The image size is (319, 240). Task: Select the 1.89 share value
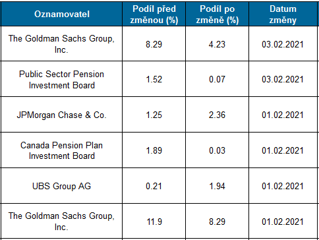(x=154, y=150)
